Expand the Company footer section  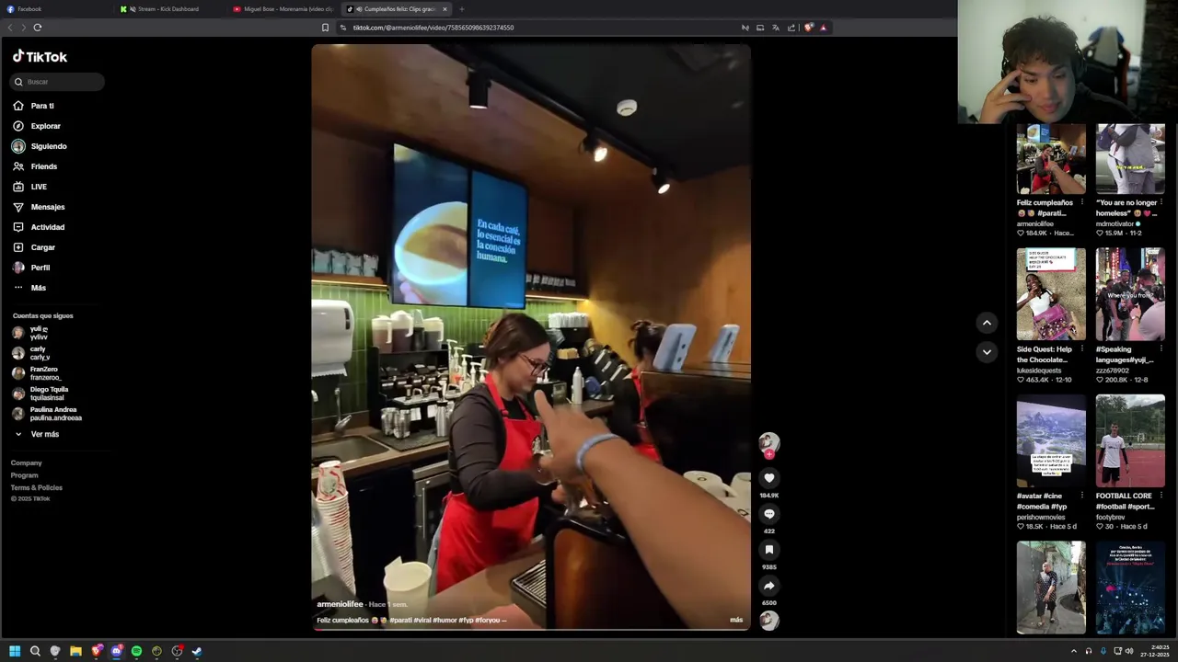coord(26,463)
